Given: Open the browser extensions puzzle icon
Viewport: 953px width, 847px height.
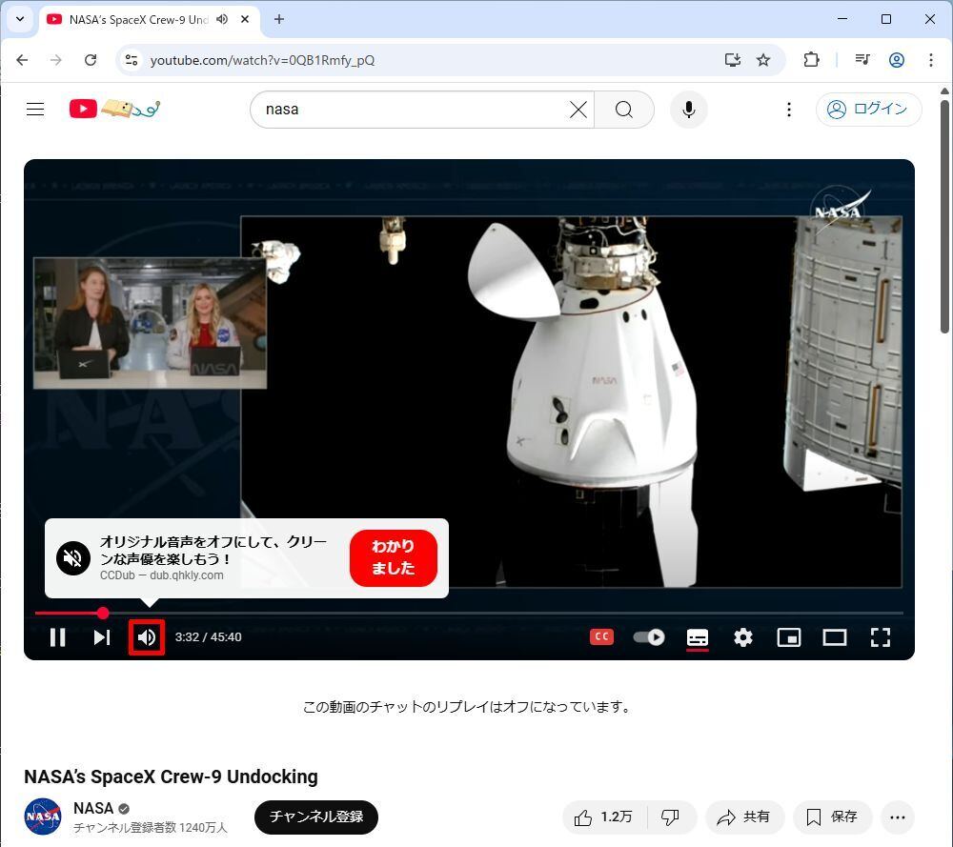Looking at the screenshot, I should (811, 59).
